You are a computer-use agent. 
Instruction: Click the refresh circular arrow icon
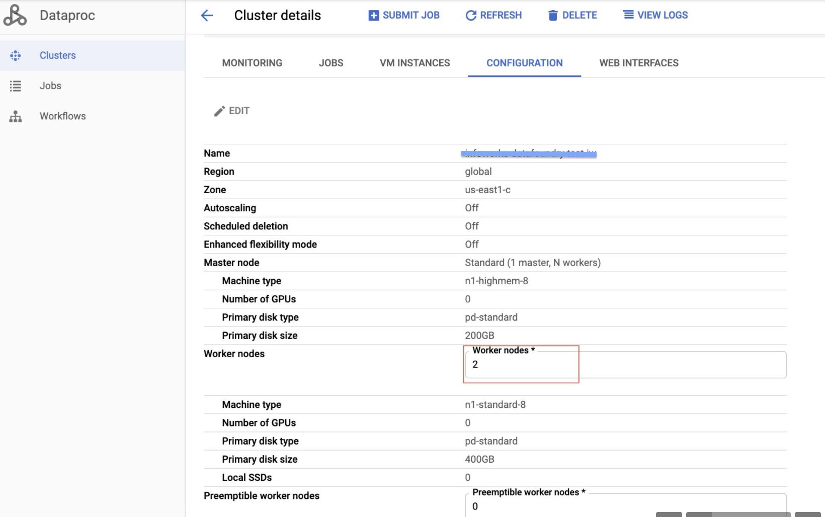pos(471,16)
